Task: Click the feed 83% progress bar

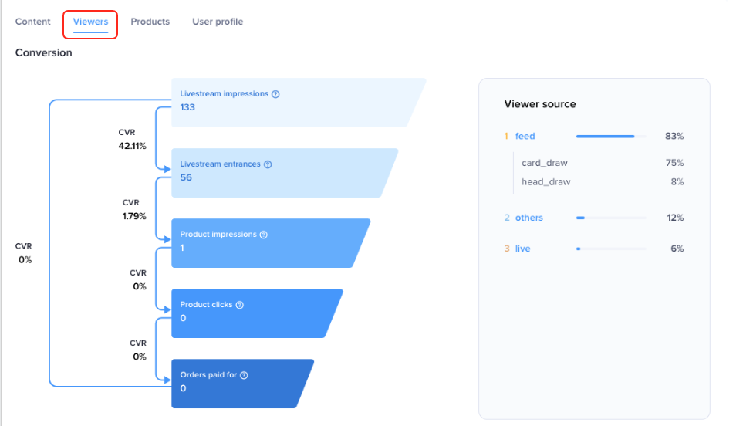Action: 610,137
